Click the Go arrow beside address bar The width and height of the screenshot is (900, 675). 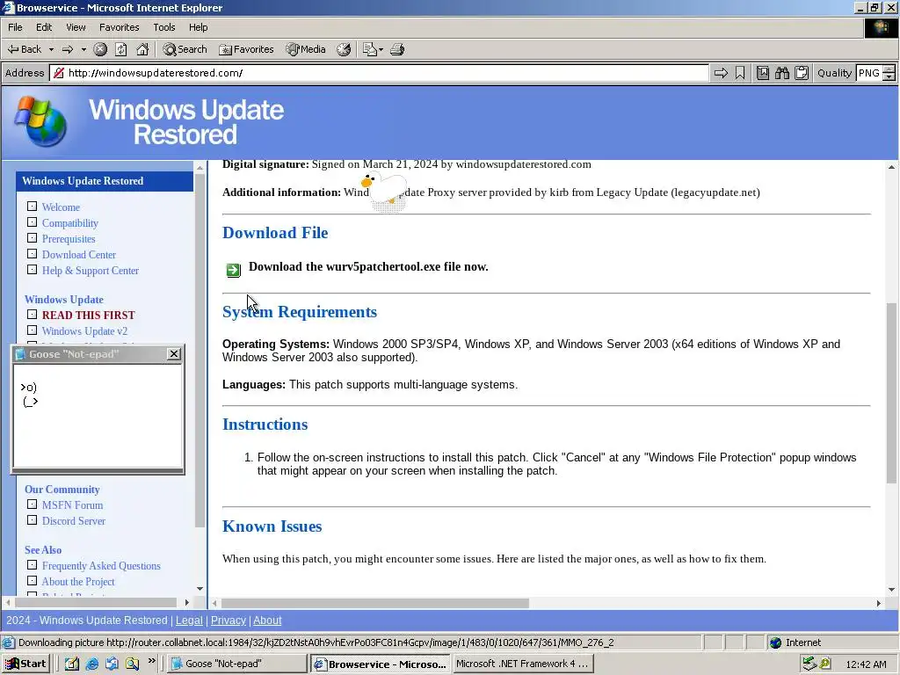[x=721, y=73]
